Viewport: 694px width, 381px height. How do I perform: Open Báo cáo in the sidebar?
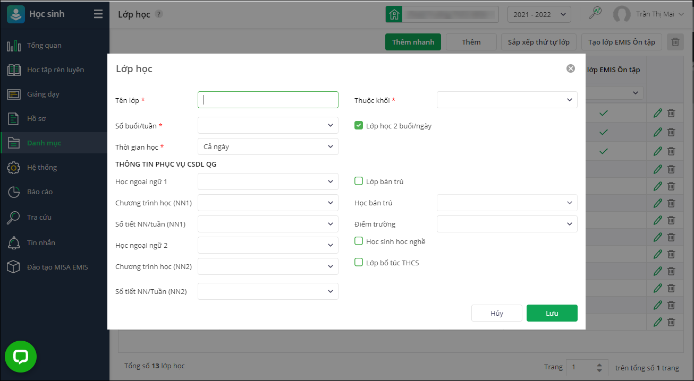(x=40, y=192)
